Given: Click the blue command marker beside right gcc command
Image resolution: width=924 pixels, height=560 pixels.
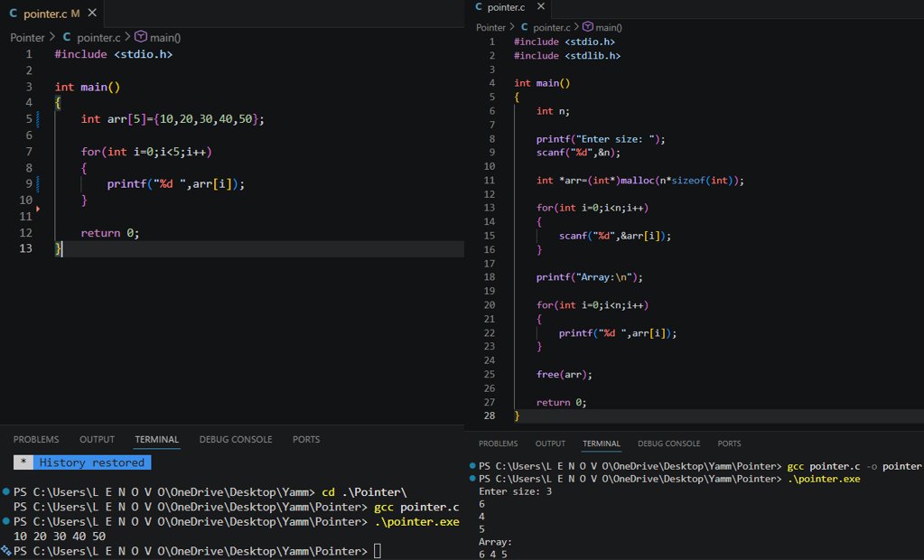Looking at the screenshot, I should pyautogui.click(x=472, y=465).
